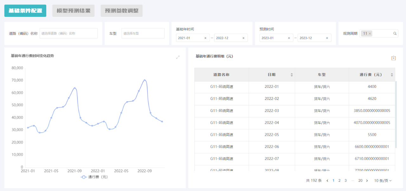Clear the 2021-01 base year start date
Image resolution: width=406 pixels, height=191 pixels.
pos(205,38)
